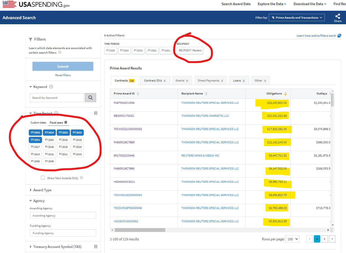Deselect FY 2024 fiscal year
346x253 pixels.
point(49,133)
